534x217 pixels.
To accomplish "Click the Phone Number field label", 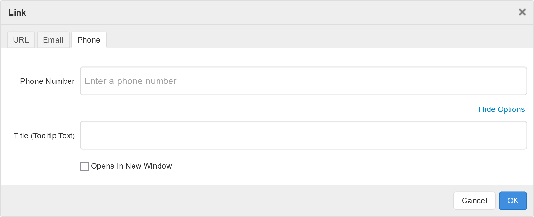I will [47, 81].
